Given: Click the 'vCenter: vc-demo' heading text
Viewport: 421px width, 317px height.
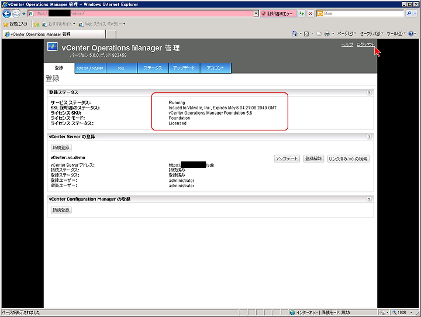Looking at the screenshot, I should (x=68, y=158).
